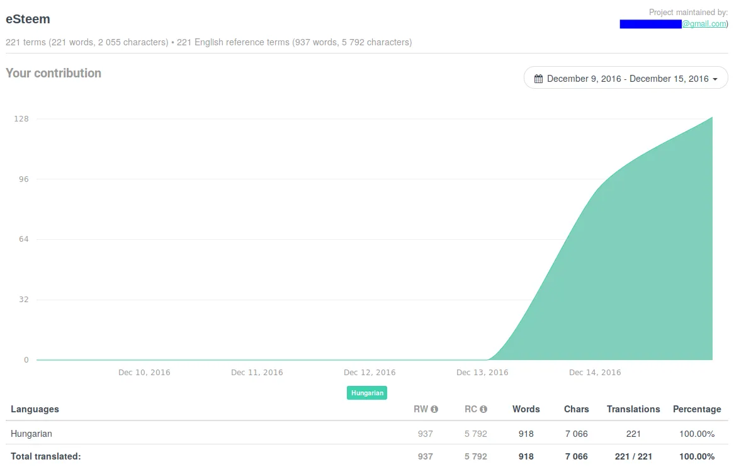Image resolution: width=734 pixels, height=474 pixels.
Task: Click the Dec 11, 2016 axis label
Action: click(257, 373)
